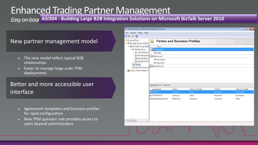258x145 pixels.
Task: Click the TPAX12 agreement icon
Action: pos(150,92)
